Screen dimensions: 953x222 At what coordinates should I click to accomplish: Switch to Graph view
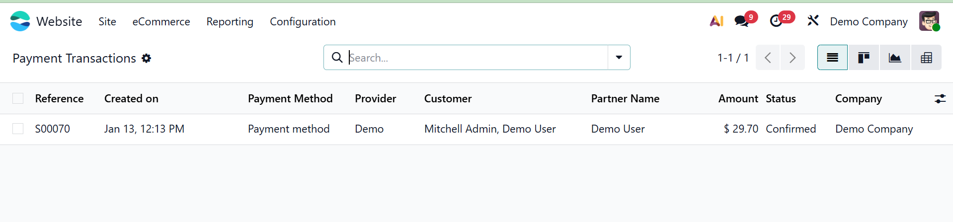pos(895,58)
